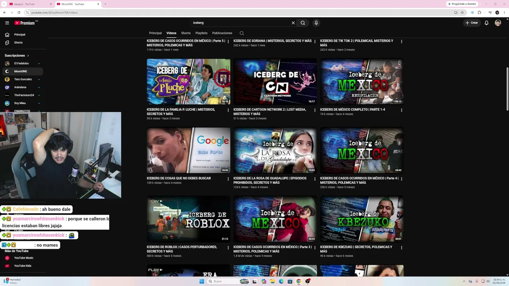Open Microsoft Edge from the taskbar
The image size is (509, 286).
point(281,281)
